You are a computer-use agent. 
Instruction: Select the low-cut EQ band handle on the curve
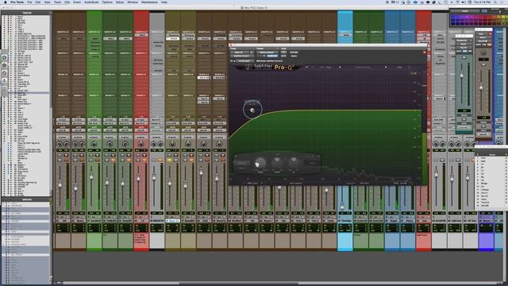click(252, 110)
